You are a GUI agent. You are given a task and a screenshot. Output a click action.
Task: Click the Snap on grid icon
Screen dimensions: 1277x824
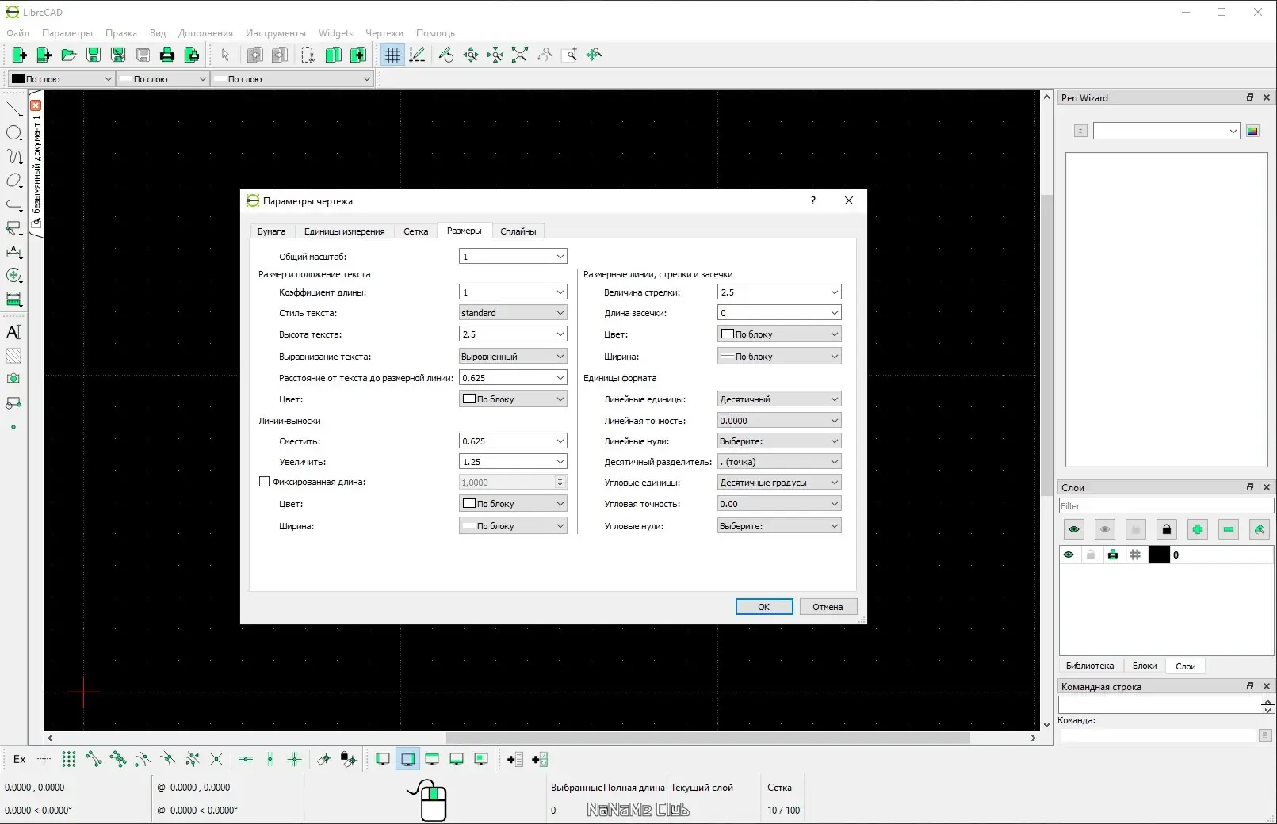69,759
